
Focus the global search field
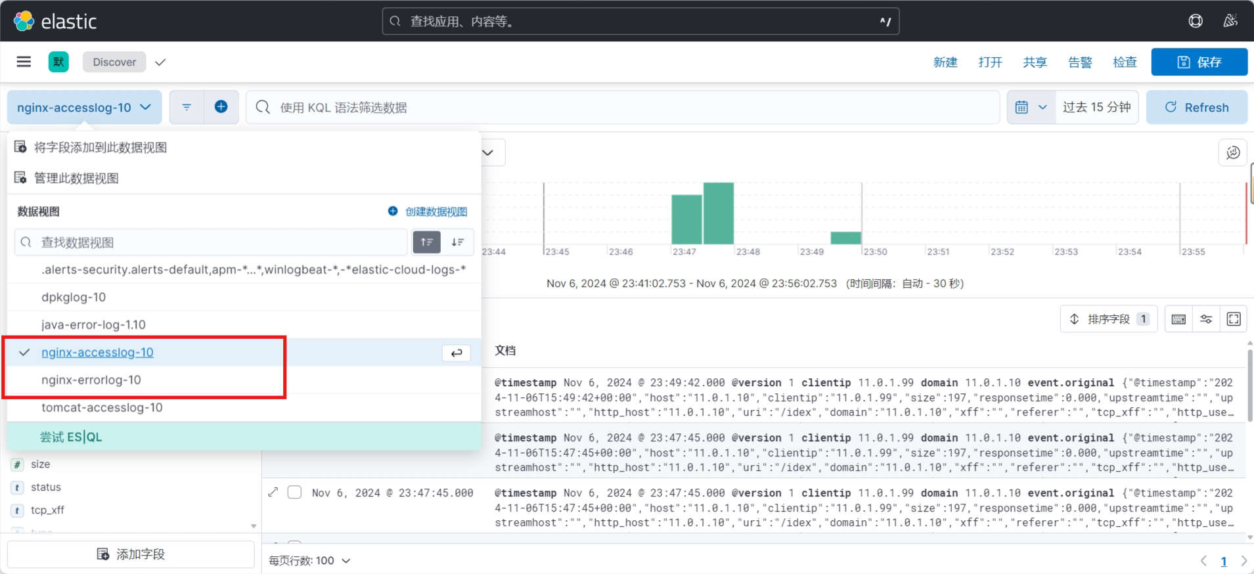(640, 21)
